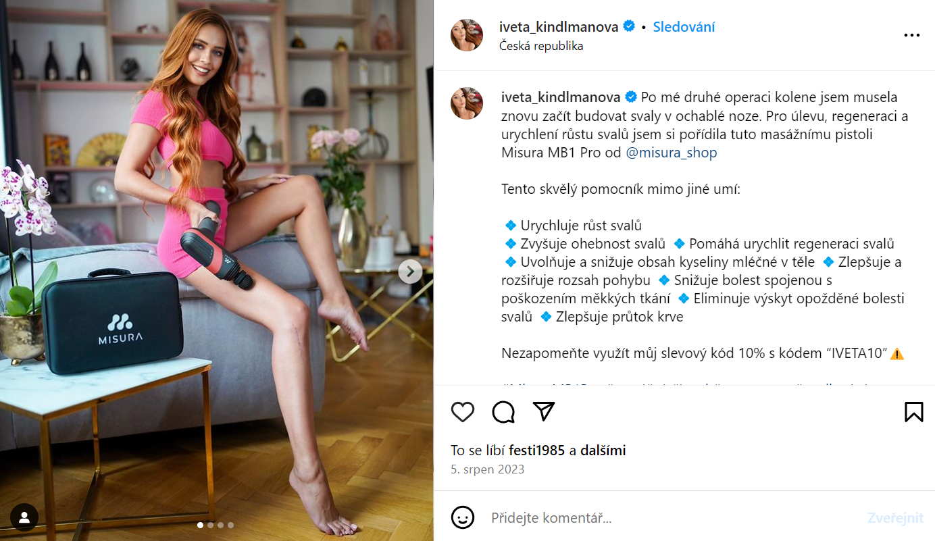The image size is (935, 541).
Task: Select the second carousel dot indicator
Action: tap(210, 524)
